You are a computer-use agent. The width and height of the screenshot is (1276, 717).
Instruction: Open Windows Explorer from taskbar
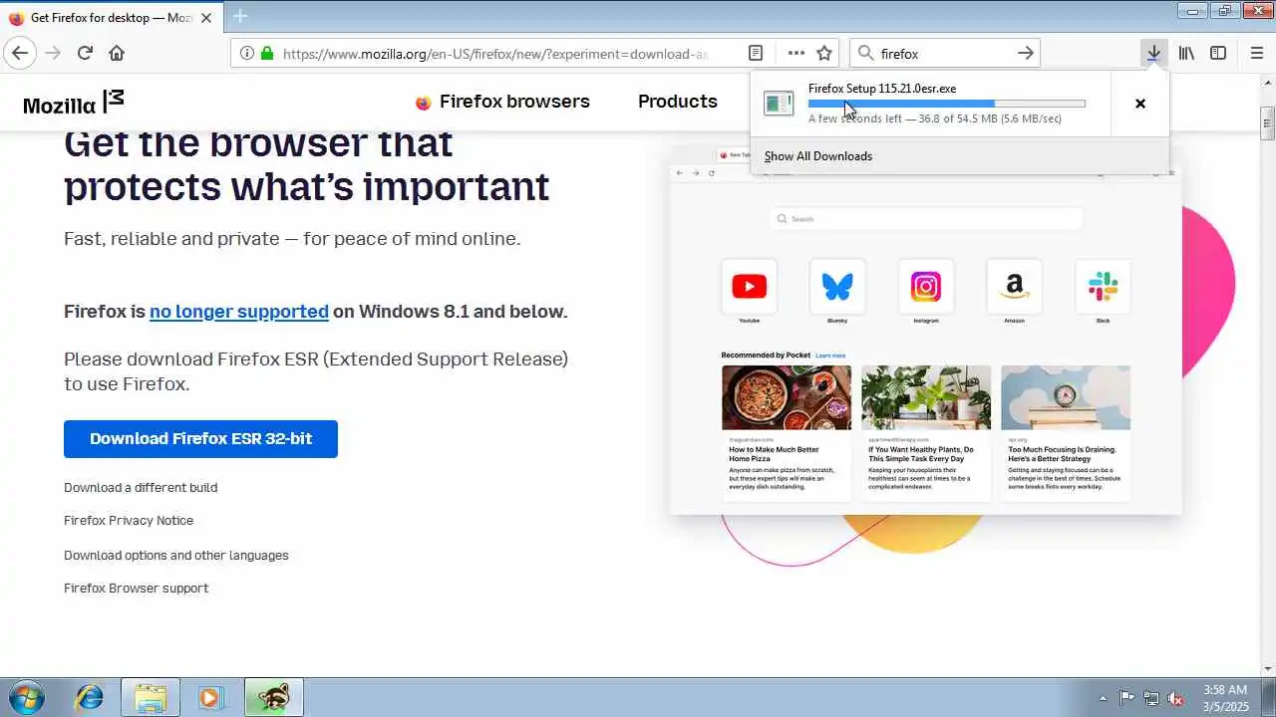[151, 697]
